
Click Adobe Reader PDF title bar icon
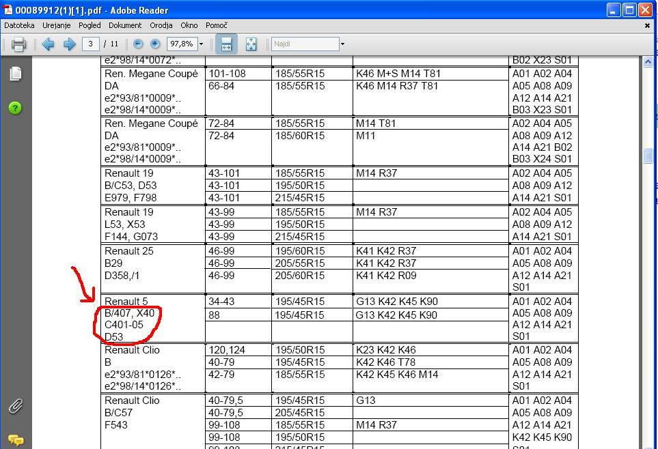click(x=8, y=10)
